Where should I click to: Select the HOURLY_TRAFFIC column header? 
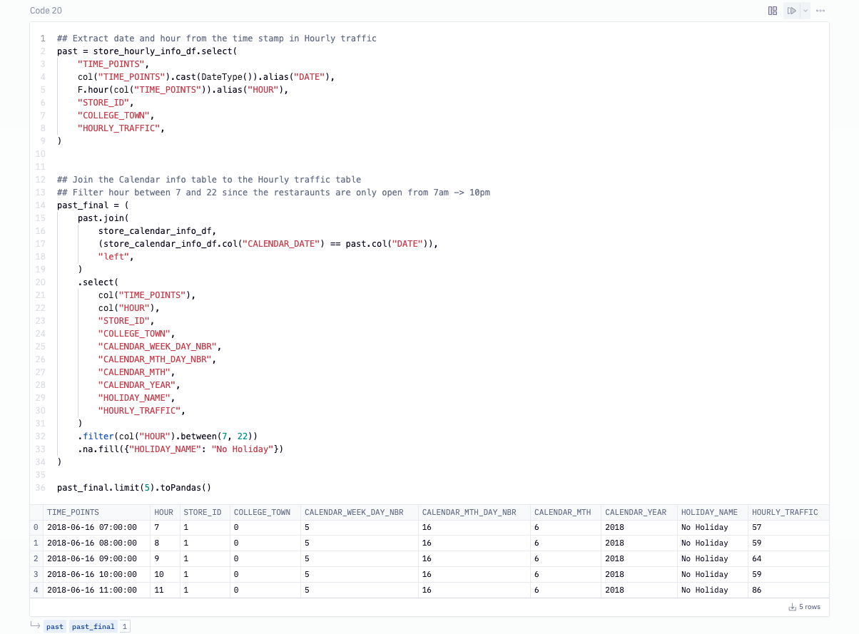coord(785,512)
